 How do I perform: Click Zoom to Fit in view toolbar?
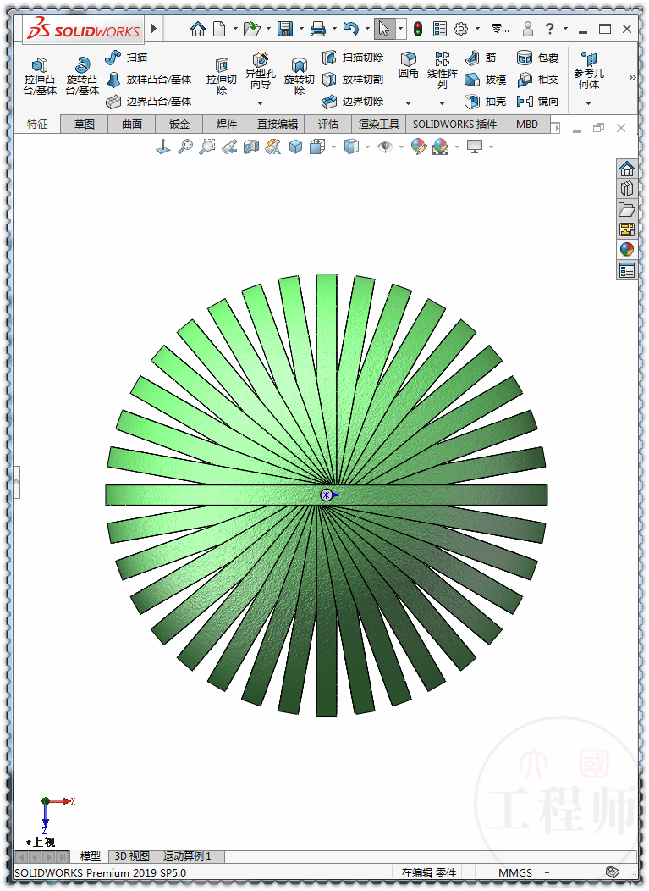point(185,147)
